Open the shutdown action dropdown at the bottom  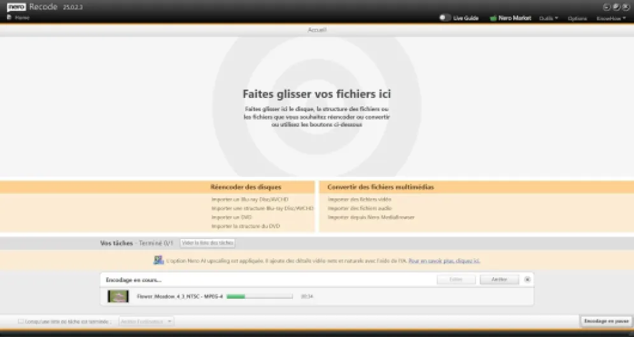(146, 321)
